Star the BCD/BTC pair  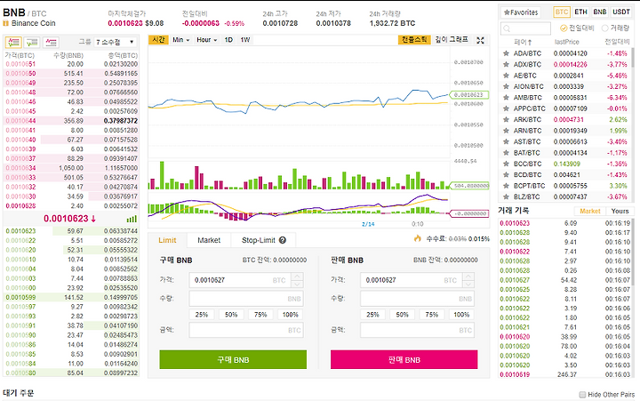(506, 174)
